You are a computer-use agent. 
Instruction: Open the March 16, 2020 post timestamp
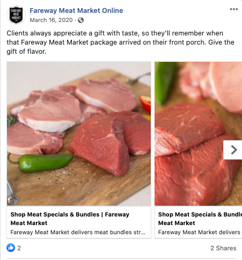pyautogui.click(x=51, y=20)
